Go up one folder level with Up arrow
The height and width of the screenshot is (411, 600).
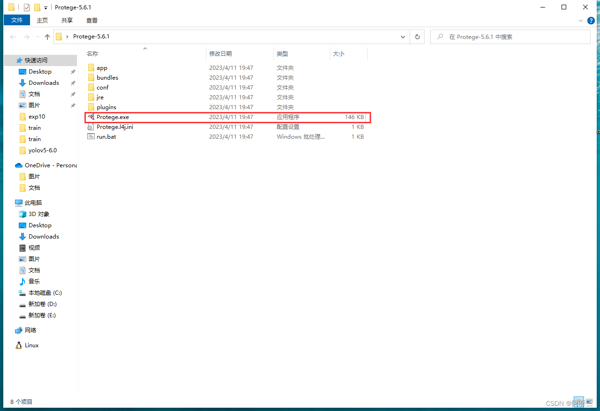(x=47, y=37)
